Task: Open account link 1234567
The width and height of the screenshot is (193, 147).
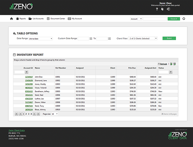Action: click(x=29, y=77)
